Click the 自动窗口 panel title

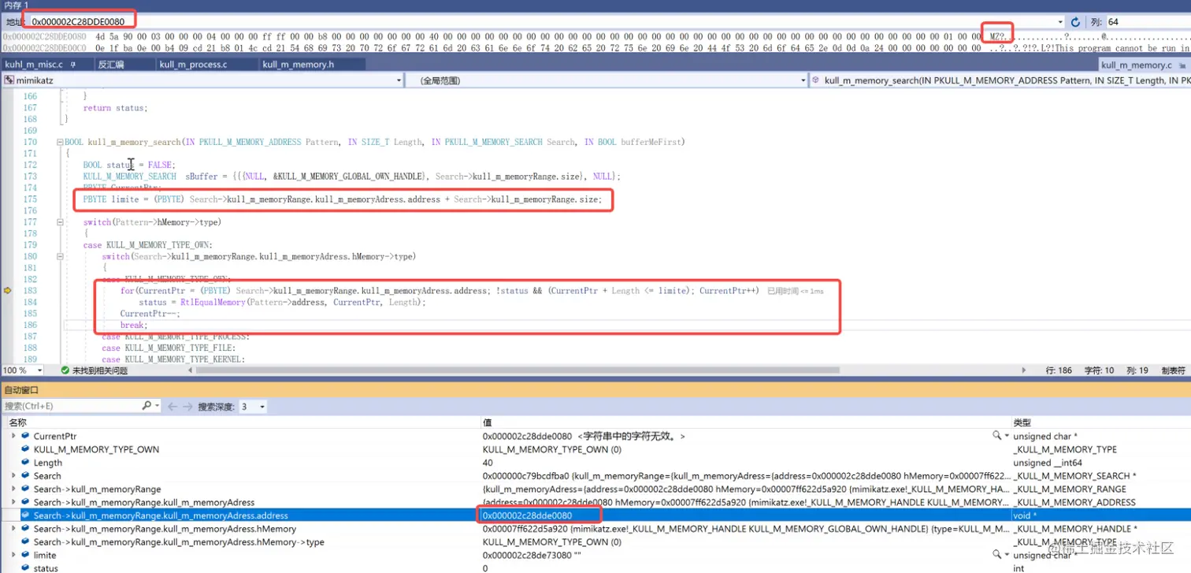point(21,390)
